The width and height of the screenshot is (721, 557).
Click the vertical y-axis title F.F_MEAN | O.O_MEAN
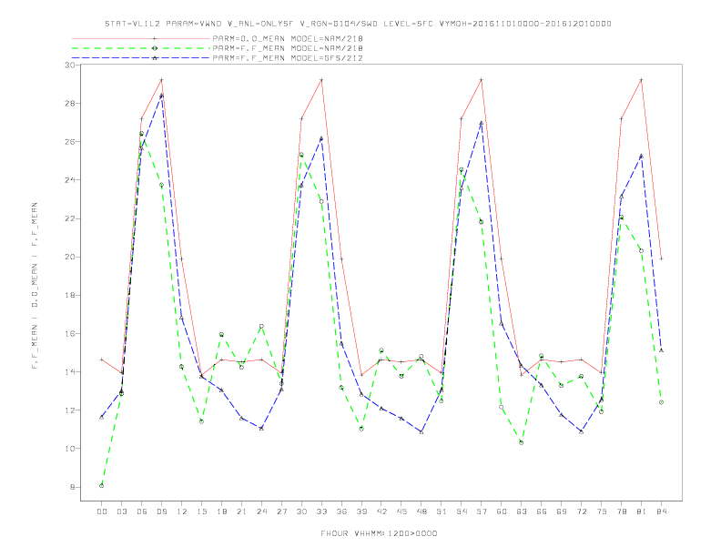point(35,286)
